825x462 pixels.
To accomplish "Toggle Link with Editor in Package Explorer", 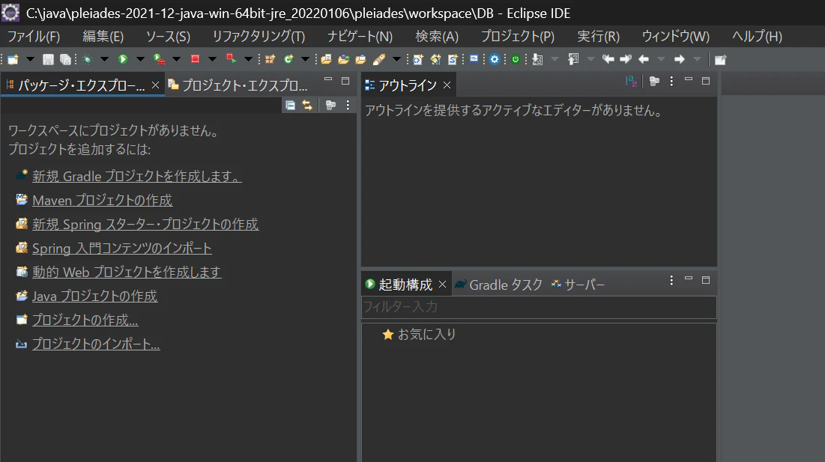I will coord(307,105).
